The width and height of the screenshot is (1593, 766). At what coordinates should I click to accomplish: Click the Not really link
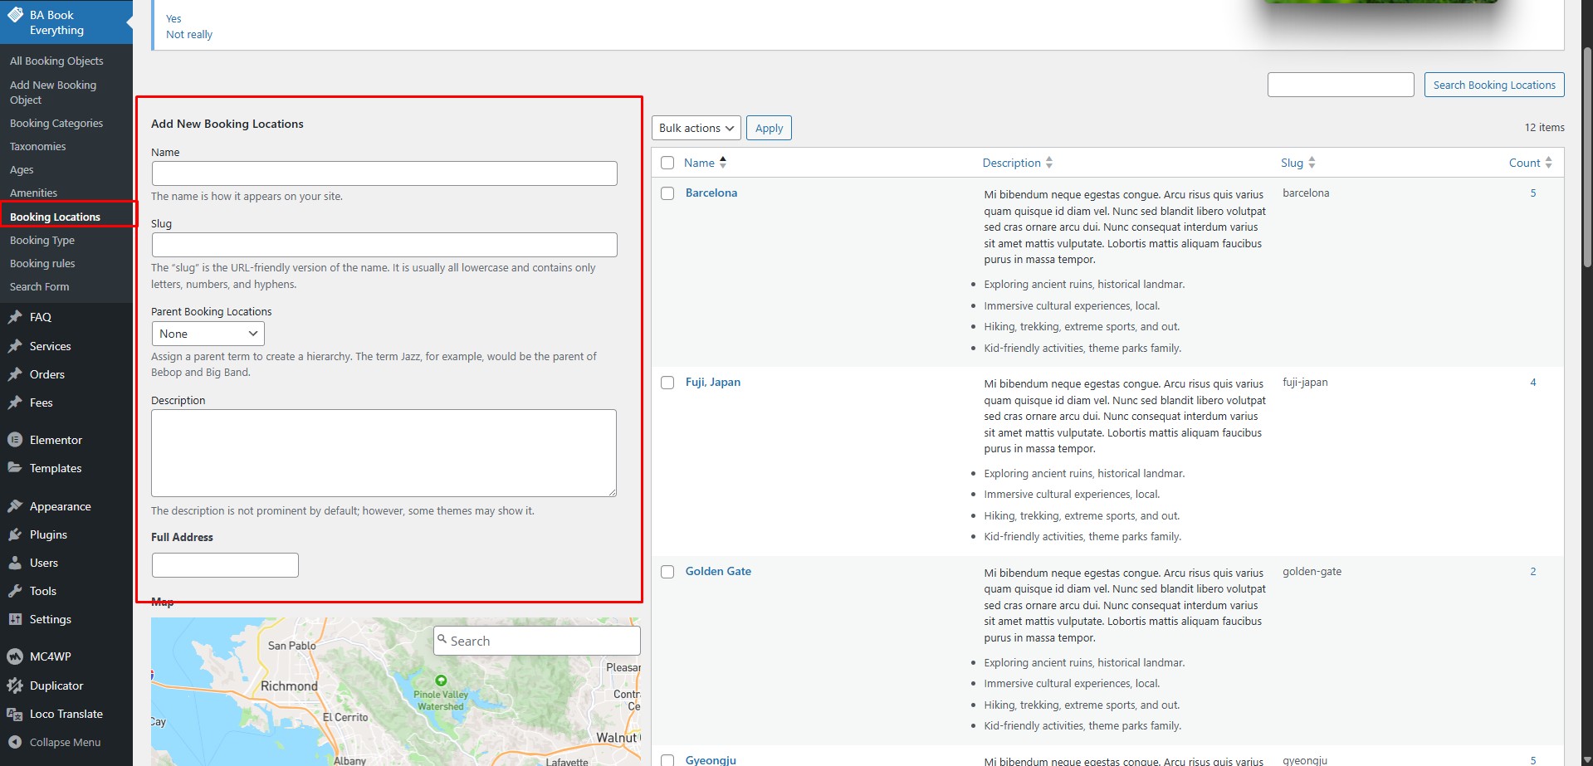point(189,34)
